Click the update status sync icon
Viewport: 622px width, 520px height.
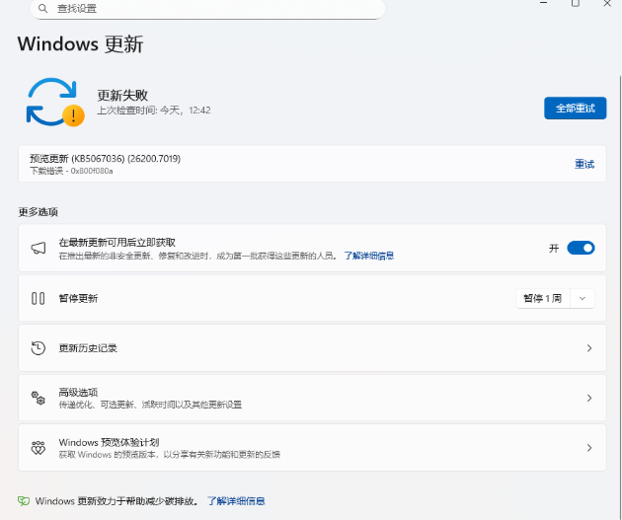tap(55, 103)
